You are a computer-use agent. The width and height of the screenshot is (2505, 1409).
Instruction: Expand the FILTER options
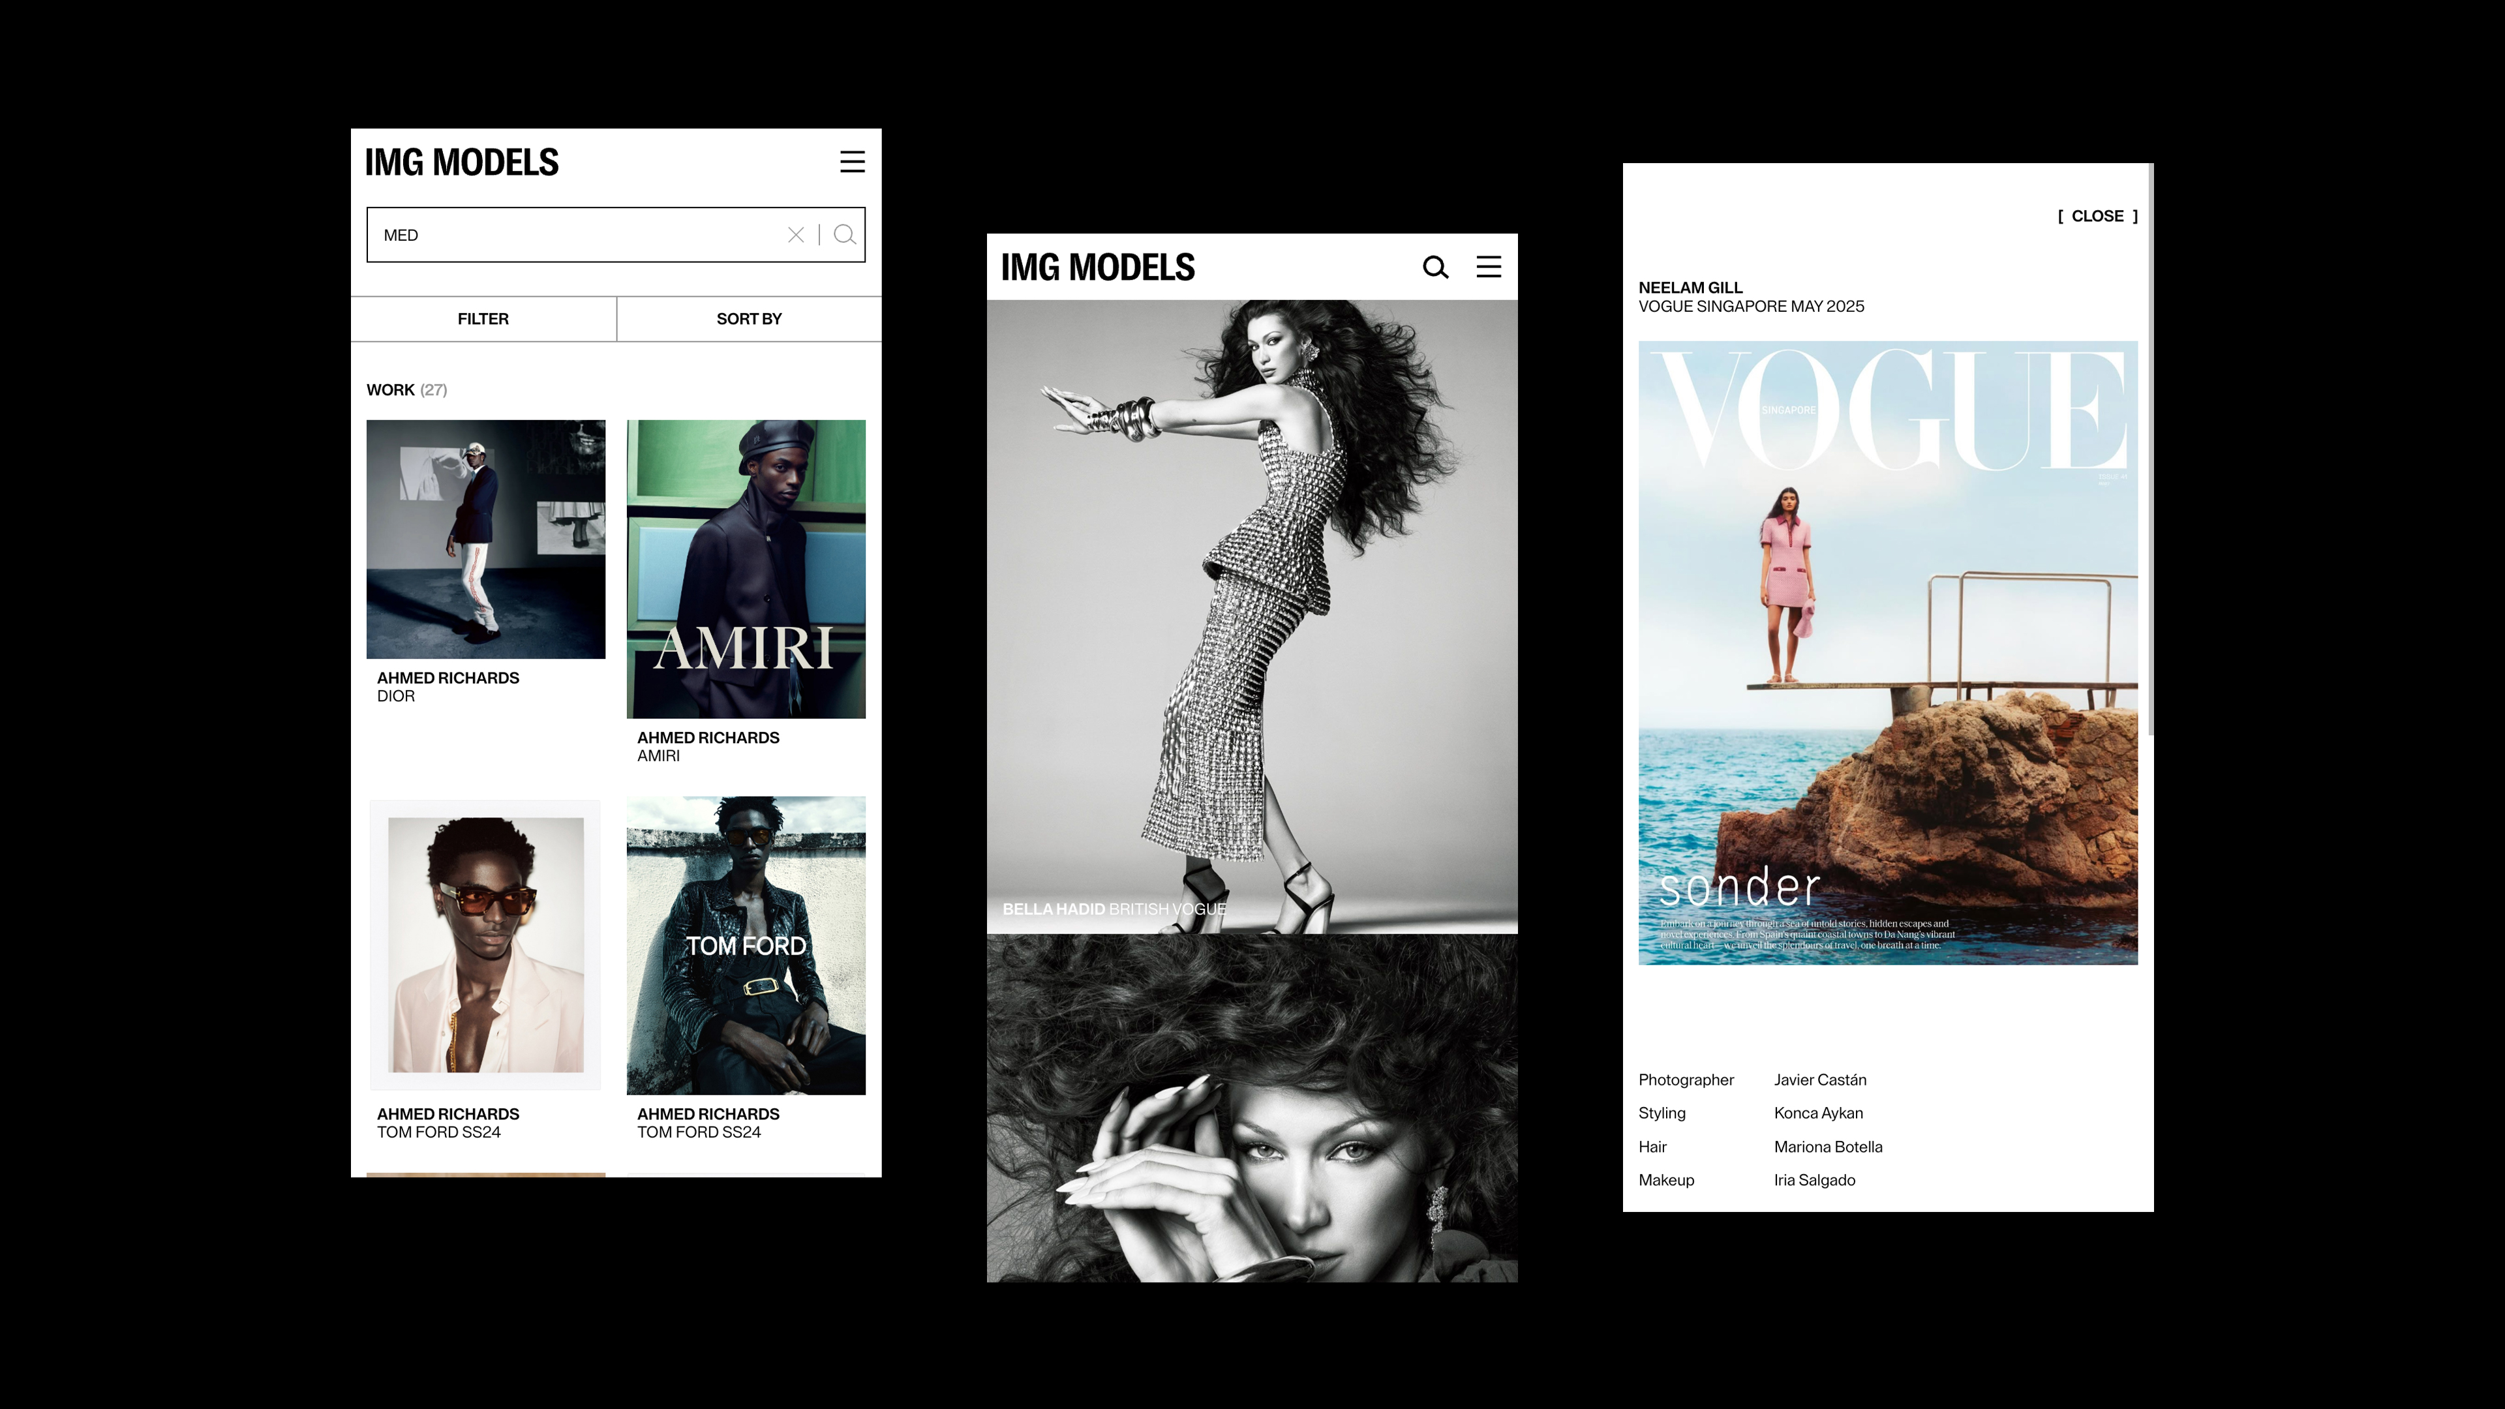tap(483, 319)
